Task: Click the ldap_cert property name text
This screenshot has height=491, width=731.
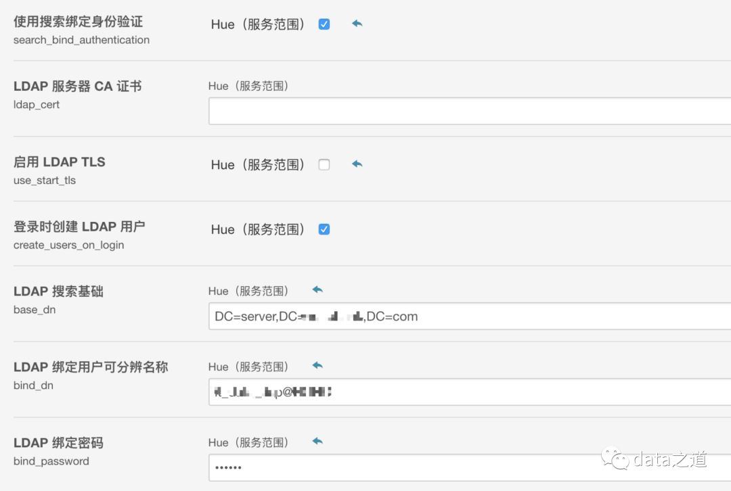Action: (37, 105)
